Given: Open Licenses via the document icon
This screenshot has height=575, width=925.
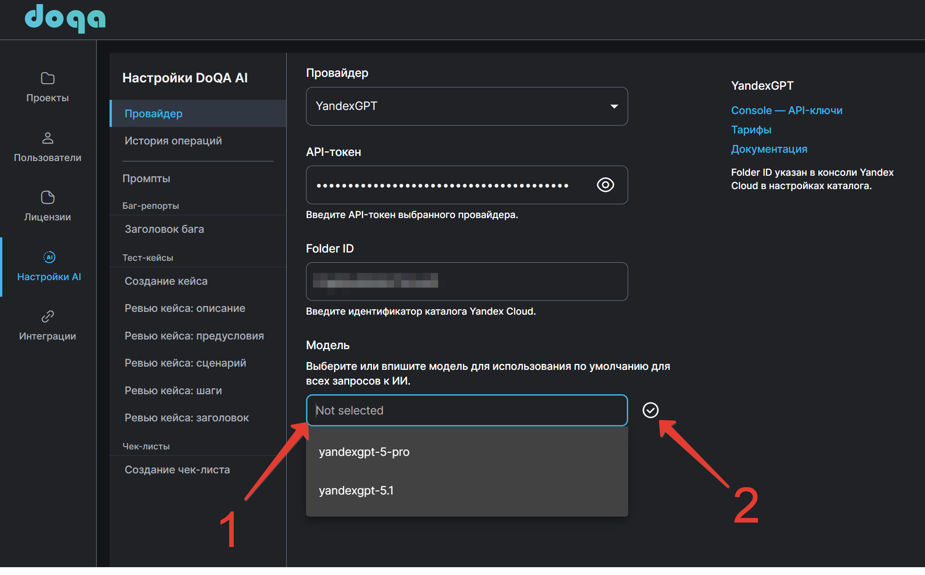Looking at the screenshot, I should coord(48,197).
